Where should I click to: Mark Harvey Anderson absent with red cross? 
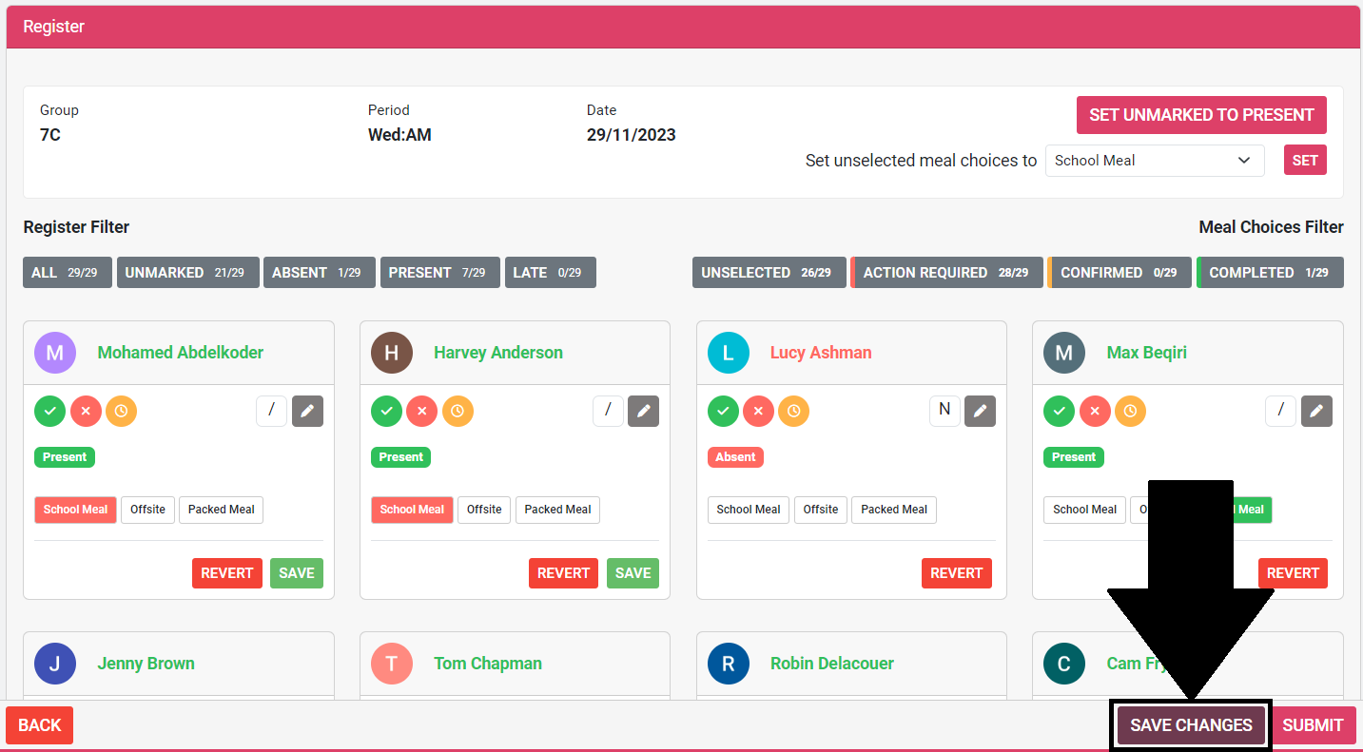[x=422, y=412]
